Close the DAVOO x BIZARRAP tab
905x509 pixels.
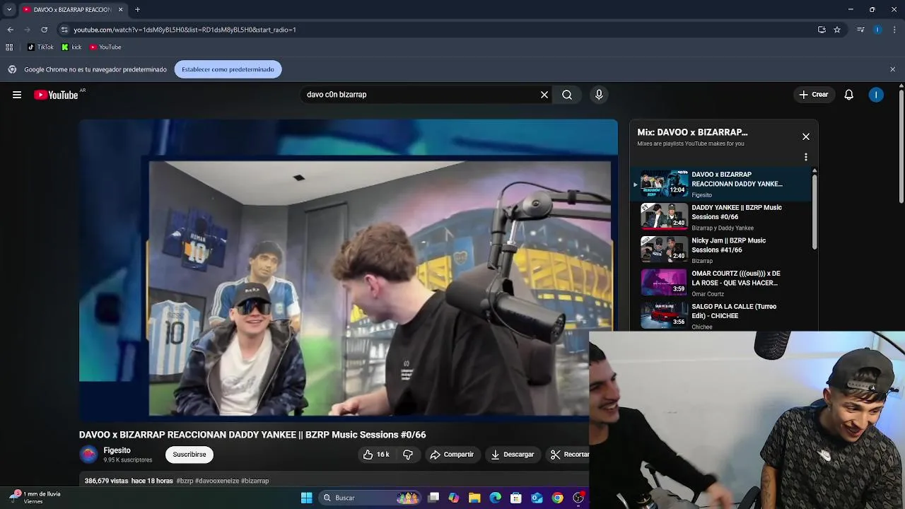[x=120, y=10]
